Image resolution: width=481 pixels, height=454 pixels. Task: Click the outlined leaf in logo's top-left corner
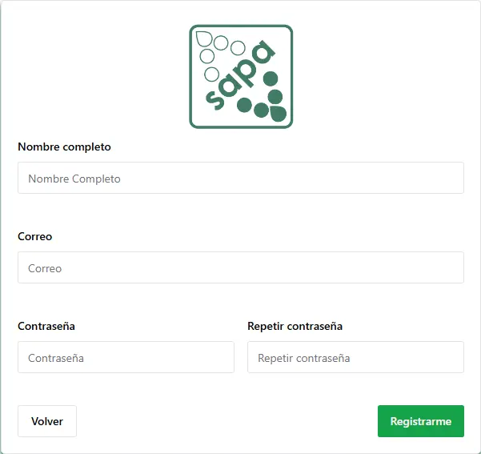click(x=204, y=38)
